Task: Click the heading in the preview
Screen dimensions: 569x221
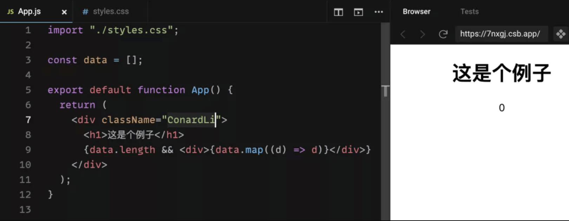Action: [501, 73]
